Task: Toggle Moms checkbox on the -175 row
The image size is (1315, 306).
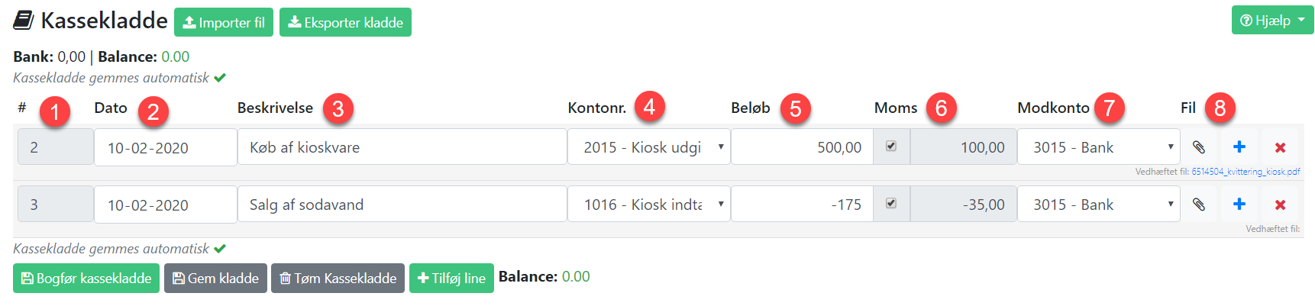Action: click(891, 203)
